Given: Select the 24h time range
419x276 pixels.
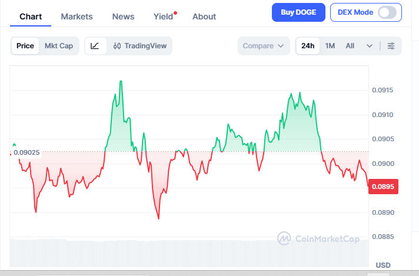Looking at the screenshot, I should [x=308, y=46].
